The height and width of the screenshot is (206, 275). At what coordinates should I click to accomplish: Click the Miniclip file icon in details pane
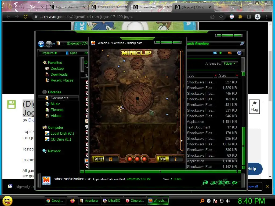tap(46, 181)
